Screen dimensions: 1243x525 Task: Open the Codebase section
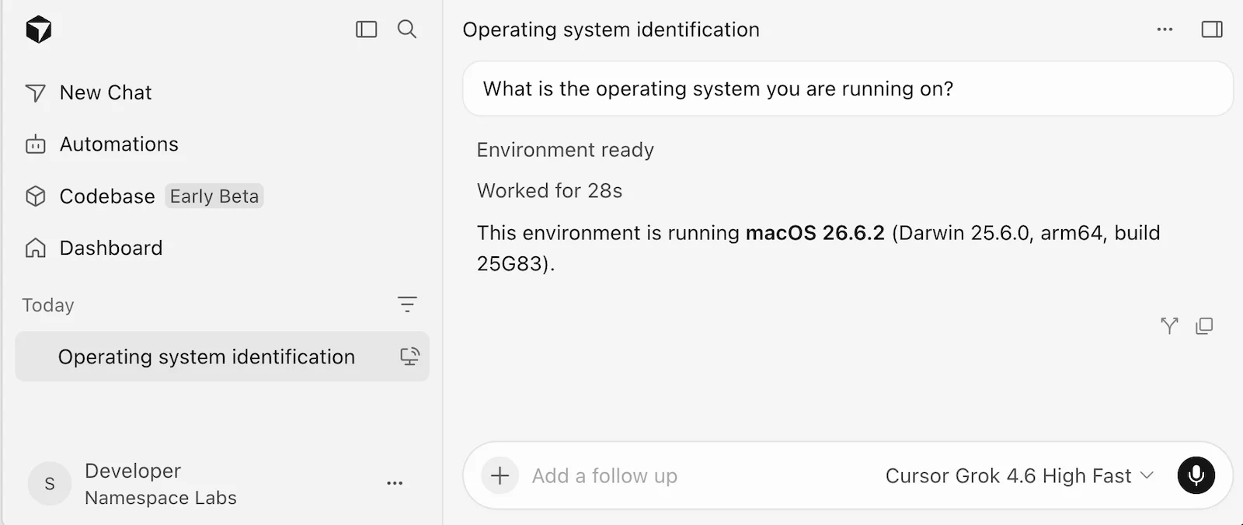tap(107, 196)
